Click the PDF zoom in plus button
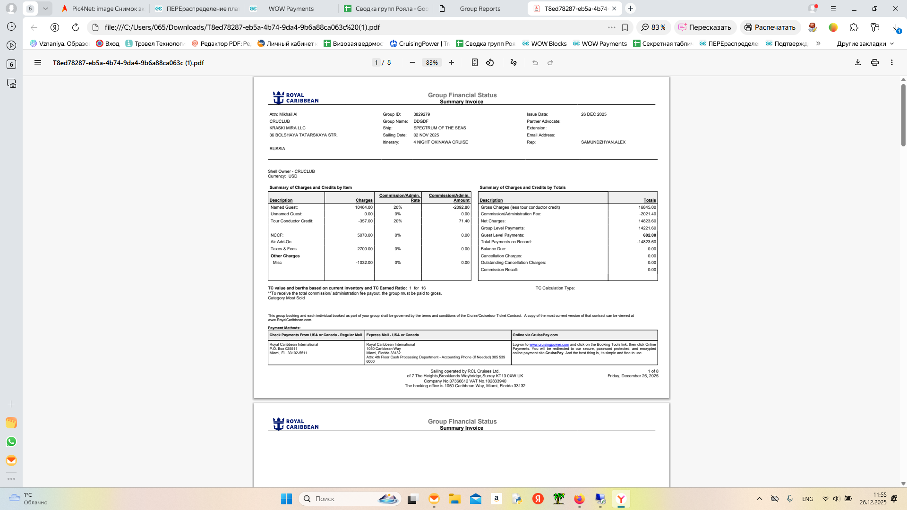This screenshot has width=907, height=510. tap(452, 62)
